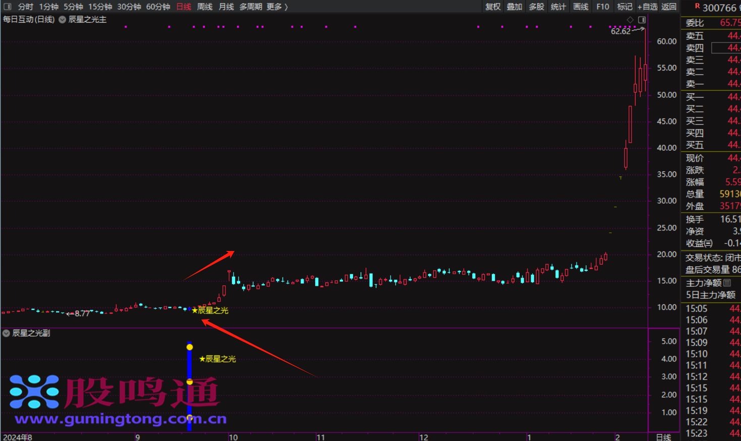741x441 pixels.
Task: Open the 主力净额 detail list icon
Action: [x=727, y=283]
